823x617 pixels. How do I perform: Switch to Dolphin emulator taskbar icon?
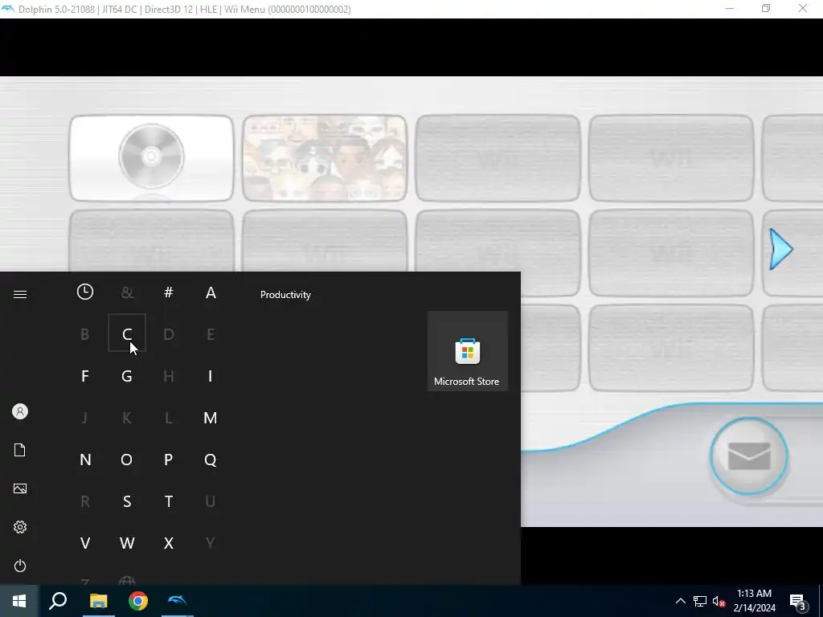point(178,601)
